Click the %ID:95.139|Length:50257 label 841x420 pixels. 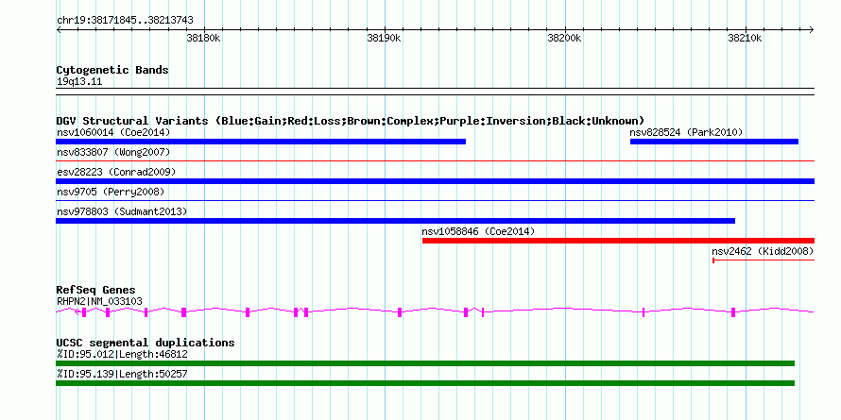coord(122,374)
